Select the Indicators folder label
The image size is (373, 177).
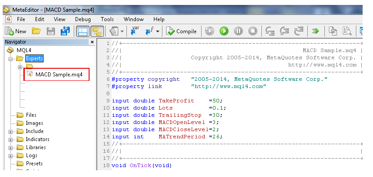(x=38, y=139)
